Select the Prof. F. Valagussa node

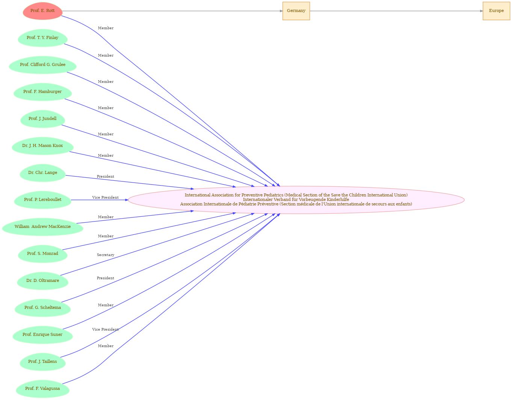[x=42, y=389]
